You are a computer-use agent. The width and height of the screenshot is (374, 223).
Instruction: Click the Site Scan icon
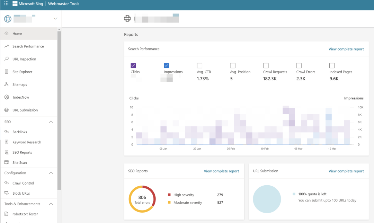tap(7, 162)
